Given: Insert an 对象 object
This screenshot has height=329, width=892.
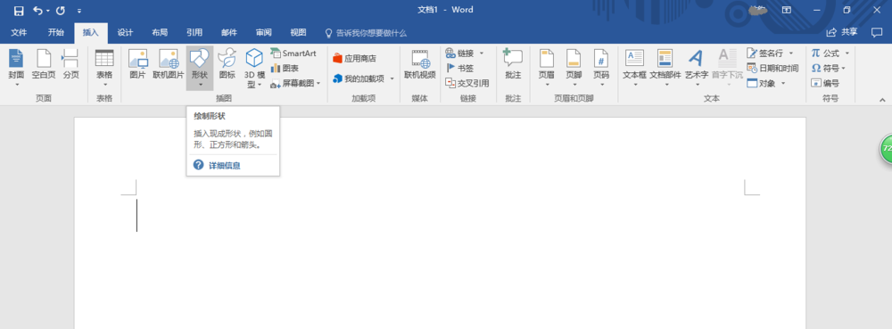Looking at the screenshot, I should pyautogui.click(x=761, y=83).
